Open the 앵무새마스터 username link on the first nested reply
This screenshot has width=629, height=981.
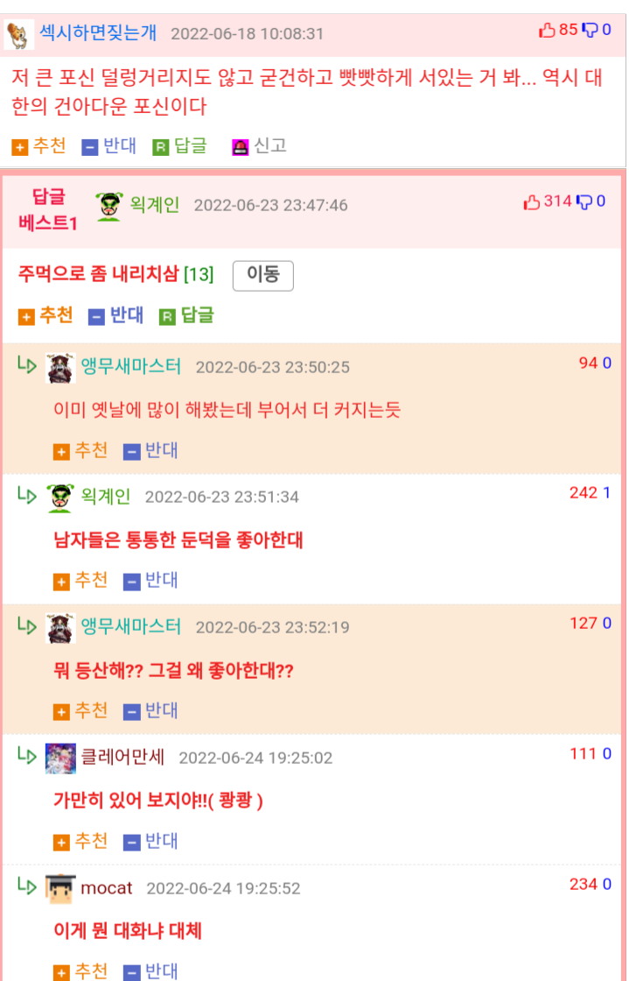click(x=131, y=366)
